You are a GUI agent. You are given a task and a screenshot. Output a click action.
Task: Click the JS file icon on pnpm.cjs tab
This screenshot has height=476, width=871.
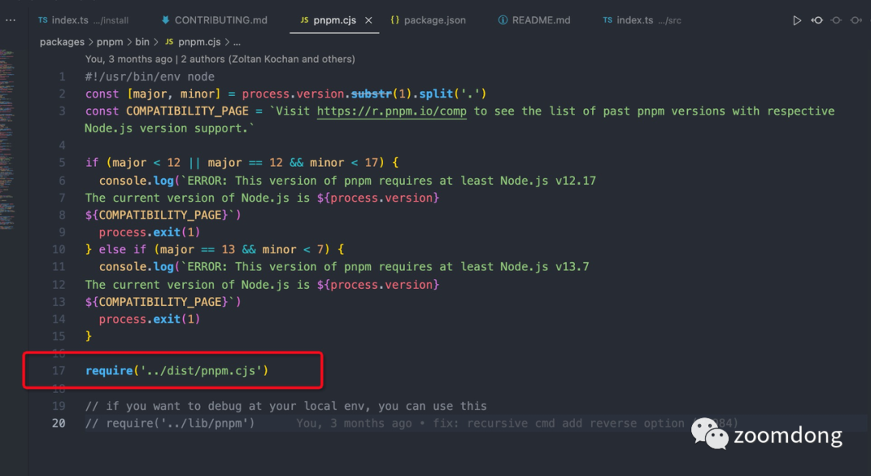(304, 20)
